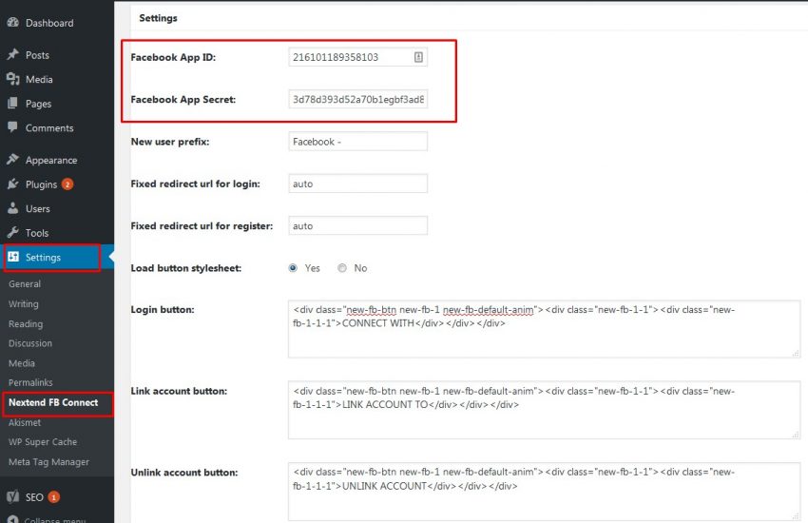Open WP Super Cache settings

[42, 441]
